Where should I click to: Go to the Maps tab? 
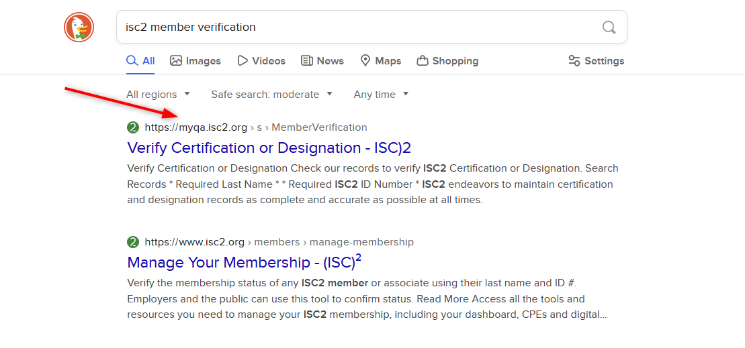click(380, 61)
